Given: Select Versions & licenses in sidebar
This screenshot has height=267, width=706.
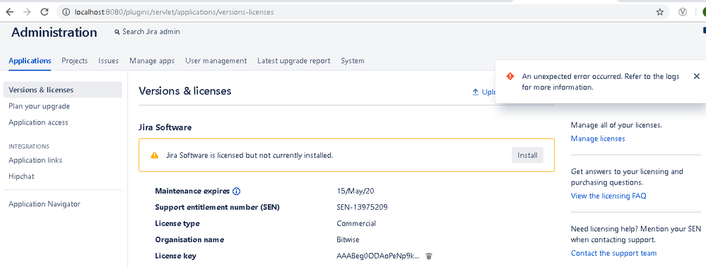Looking at the screenshot, I should [x=63, y=89].
